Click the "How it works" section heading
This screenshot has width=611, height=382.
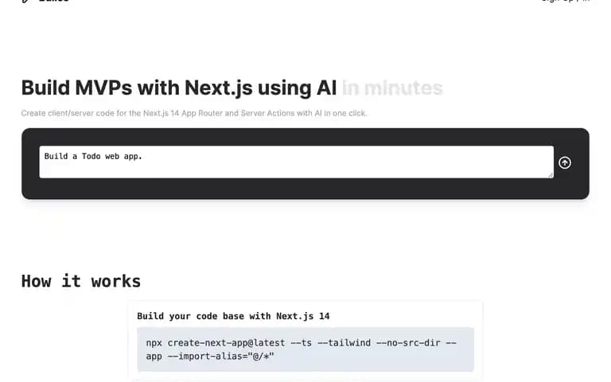(x=81, y=281)
